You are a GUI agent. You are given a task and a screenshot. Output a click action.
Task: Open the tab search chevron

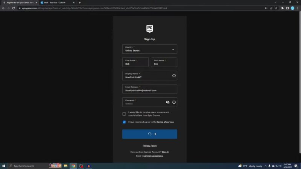pyautogui.click(x=276, y=3)
